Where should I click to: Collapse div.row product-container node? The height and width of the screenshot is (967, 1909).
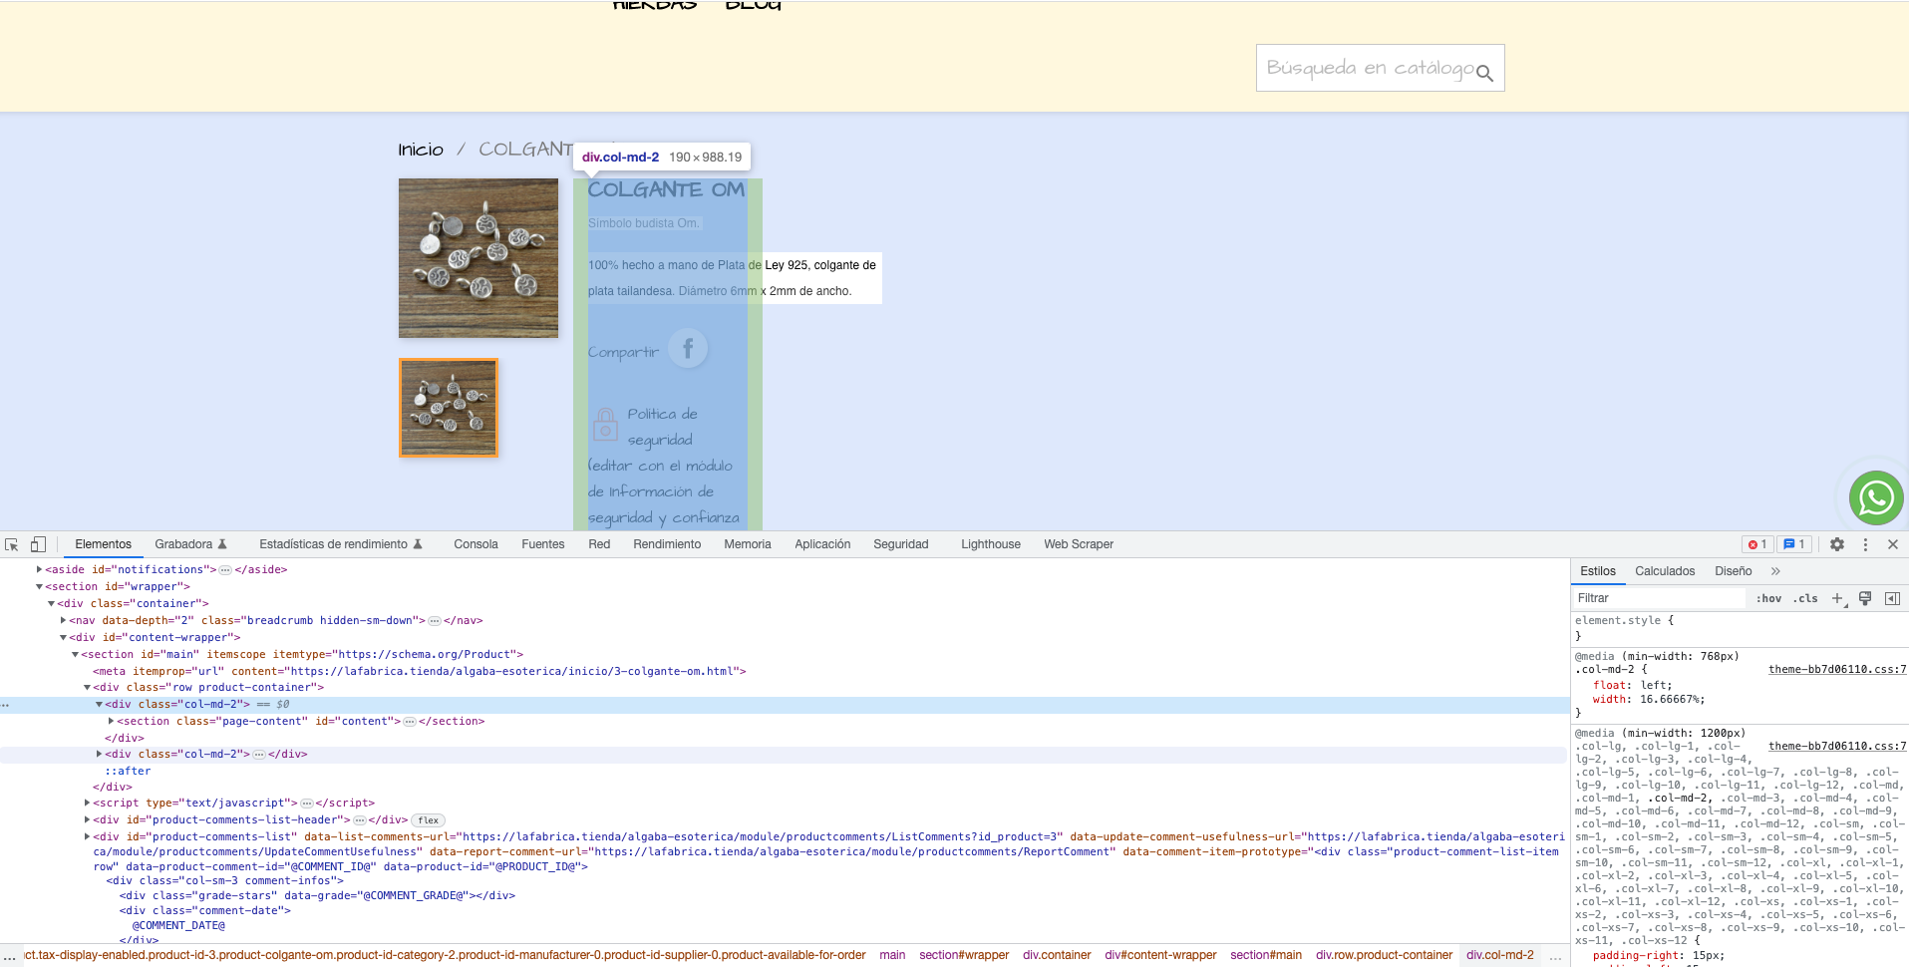click(87, 687)
